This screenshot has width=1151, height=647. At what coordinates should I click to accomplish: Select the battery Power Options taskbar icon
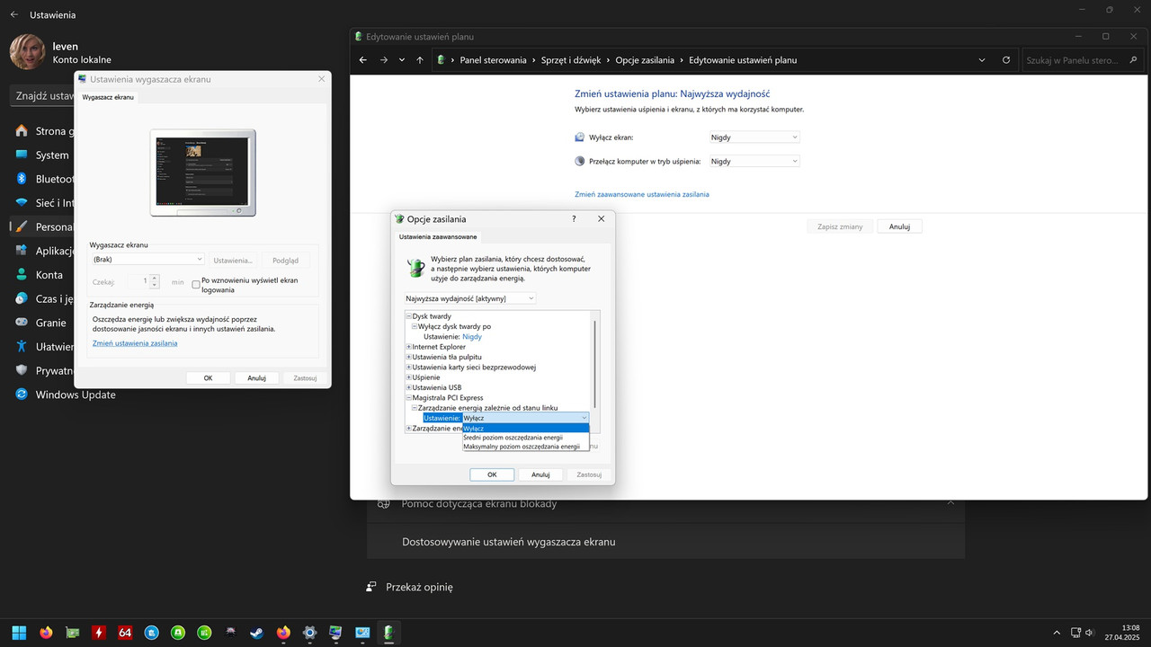coord(389,633)
